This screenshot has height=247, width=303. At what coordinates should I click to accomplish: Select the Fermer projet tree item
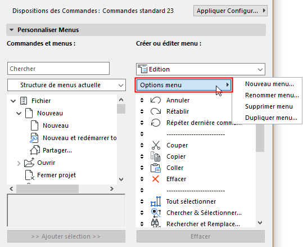click(56, 175)
